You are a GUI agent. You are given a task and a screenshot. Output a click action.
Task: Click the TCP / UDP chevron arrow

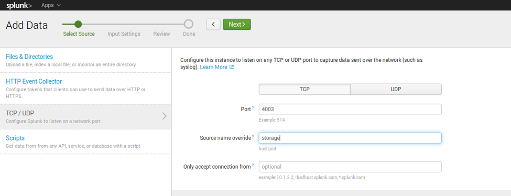tap(165, 116)
